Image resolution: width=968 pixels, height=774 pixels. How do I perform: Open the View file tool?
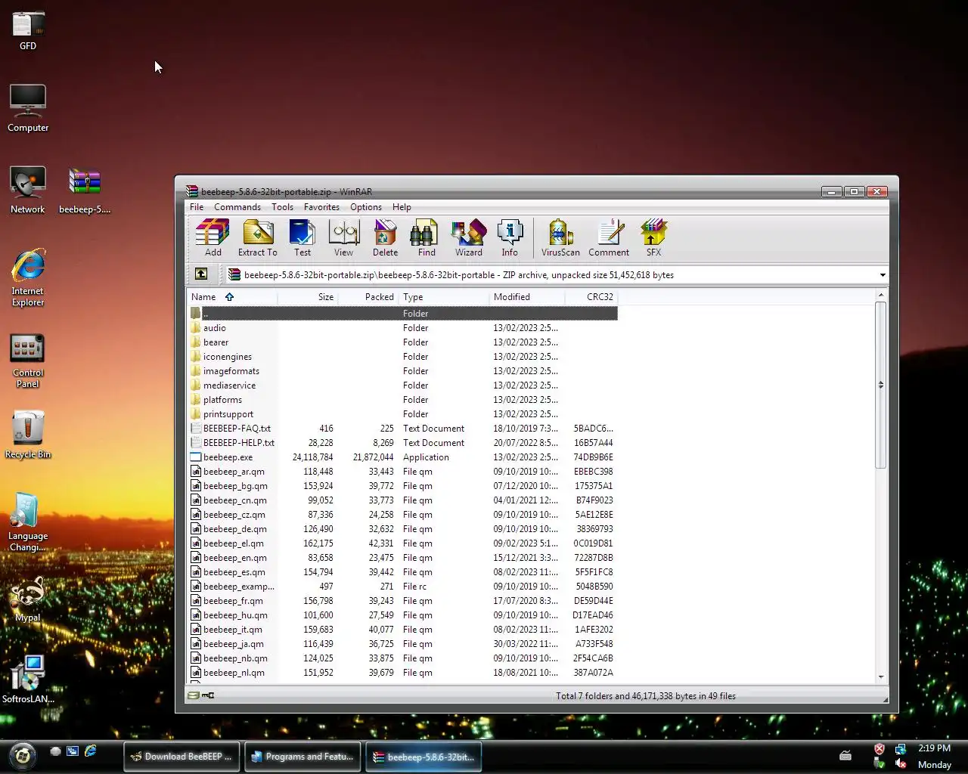(x=343, y=238)
